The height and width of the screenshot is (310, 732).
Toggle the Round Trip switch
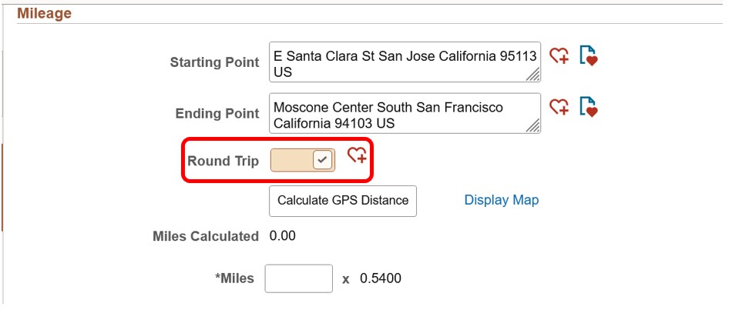click(x=303, y=160)
